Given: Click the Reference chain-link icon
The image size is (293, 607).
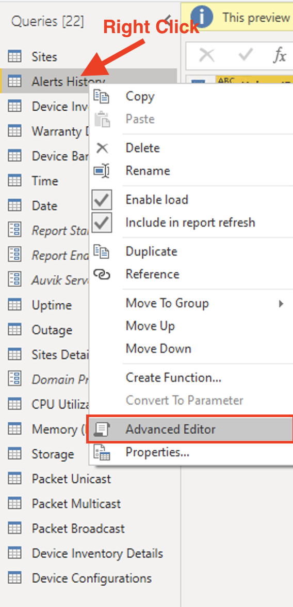Looking at the screenshot, I should (102, 274).
